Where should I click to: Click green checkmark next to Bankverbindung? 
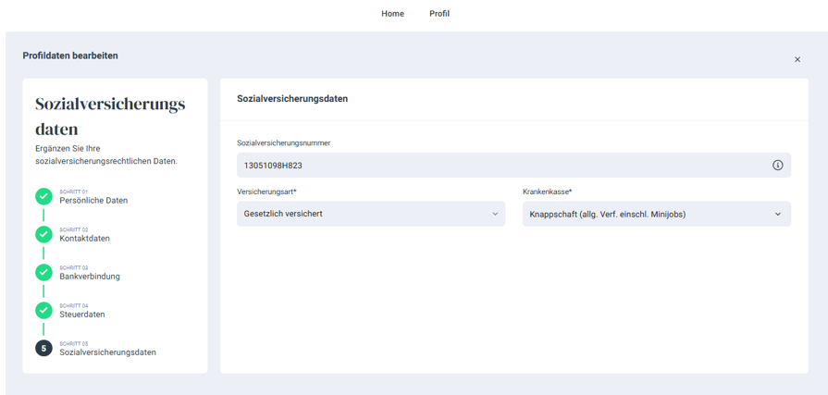coord(43,272)
